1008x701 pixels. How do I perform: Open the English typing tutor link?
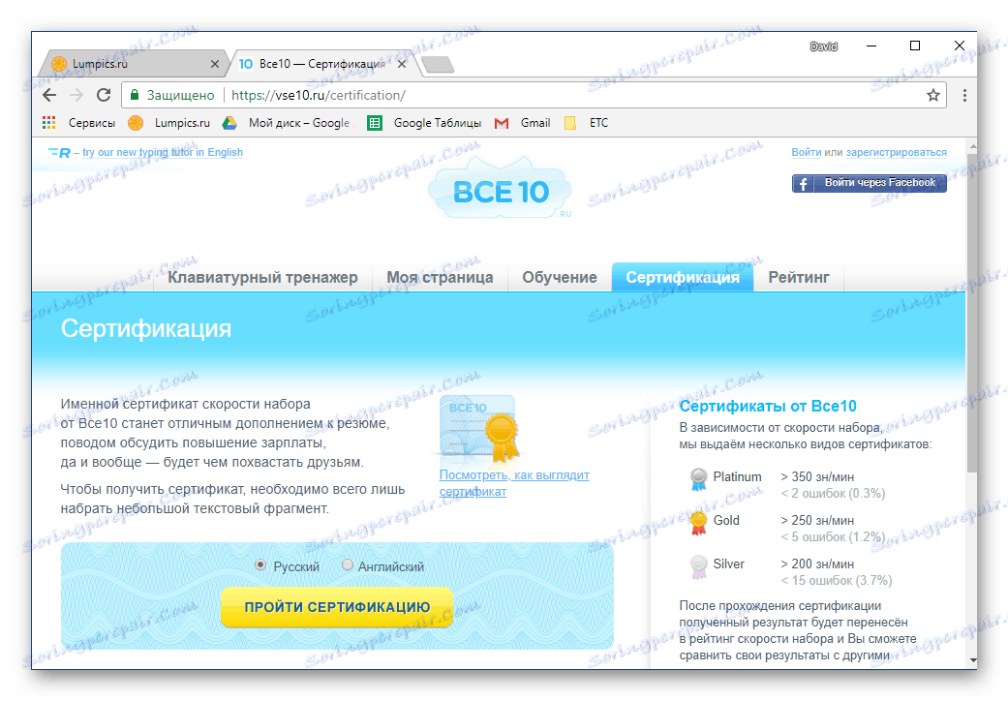162,152
